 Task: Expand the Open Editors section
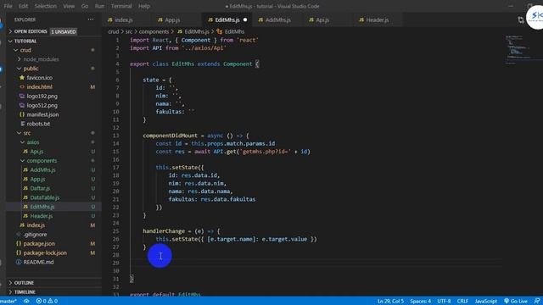pos(31,31)
